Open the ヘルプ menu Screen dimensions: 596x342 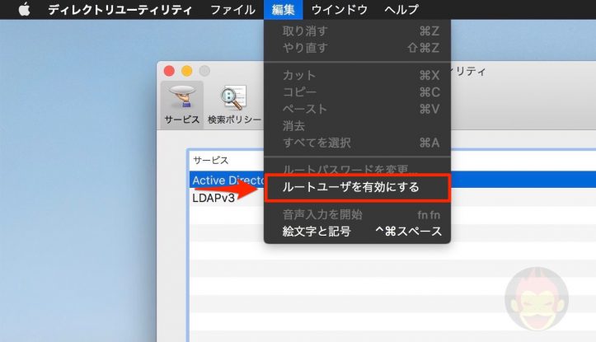coord(401,10)
